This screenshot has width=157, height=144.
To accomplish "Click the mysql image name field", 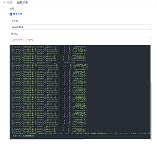I will click(x=88, y=40).
